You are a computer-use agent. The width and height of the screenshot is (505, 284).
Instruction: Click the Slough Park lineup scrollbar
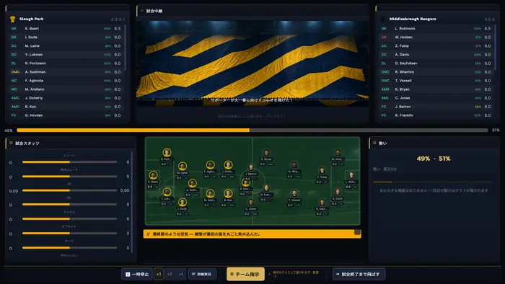coord(125,48)
